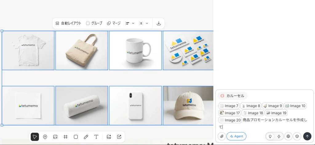Click the Image 20 reference chip

[x=230, y=120]
